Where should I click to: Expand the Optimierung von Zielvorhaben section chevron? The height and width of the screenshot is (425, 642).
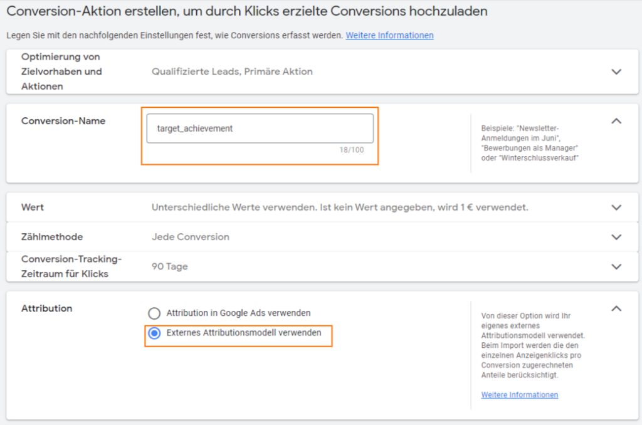tap(616, 71)
